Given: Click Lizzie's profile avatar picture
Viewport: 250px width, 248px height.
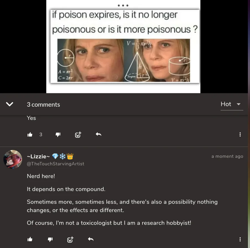Looking at the screenshot, I should point(13,159).
